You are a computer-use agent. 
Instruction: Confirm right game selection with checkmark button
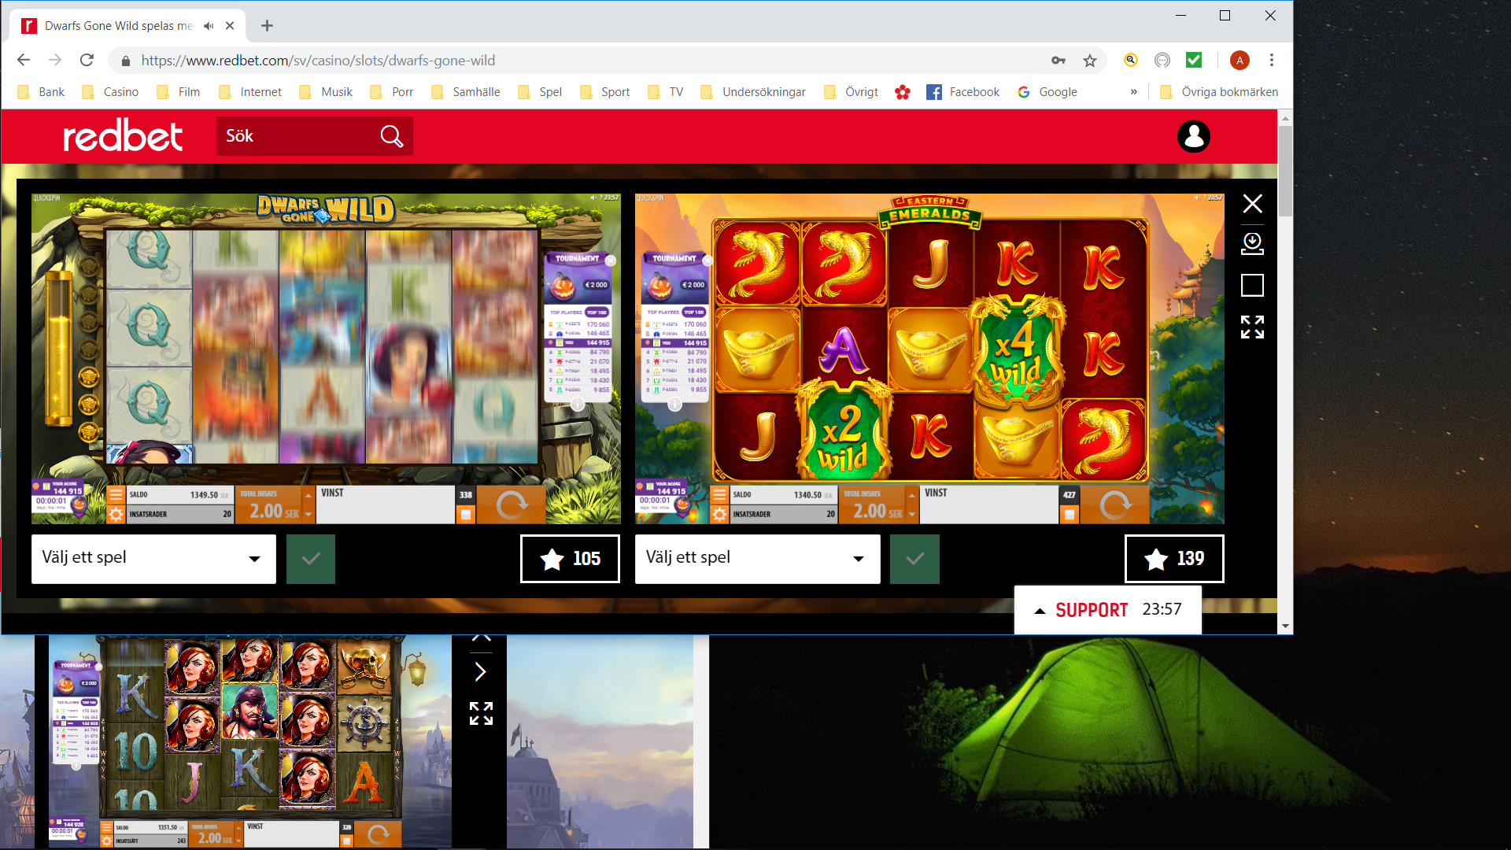pos(914,559)
